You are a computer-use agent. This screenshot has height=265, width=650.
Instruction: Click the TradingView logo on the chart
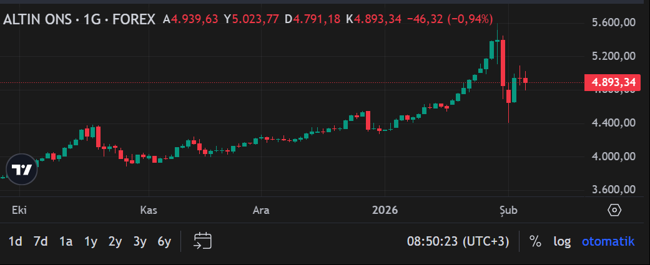tap(22, 170)
